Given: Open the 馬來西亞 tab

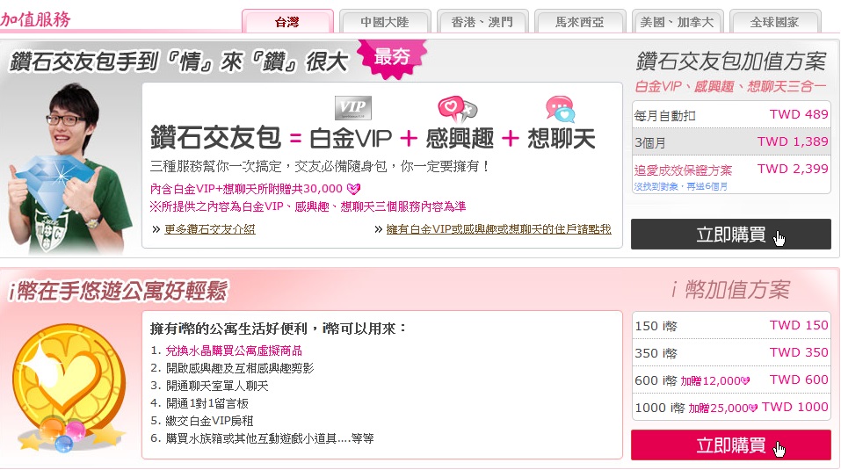Looking at the screenshot, I should coord(580,22).
